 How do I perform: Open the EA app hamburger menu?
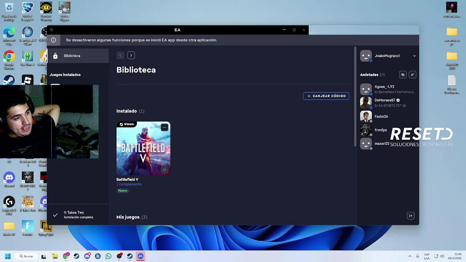coord(51,30)
